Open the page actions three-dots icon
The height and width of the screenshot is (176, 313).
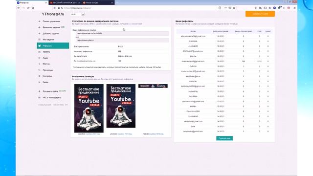point(225,8)
